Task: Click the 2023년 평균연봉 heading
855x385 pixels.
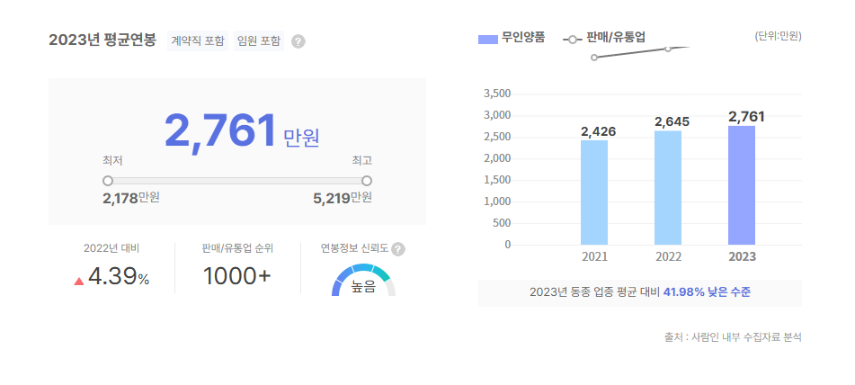Action: coord(102,40)
